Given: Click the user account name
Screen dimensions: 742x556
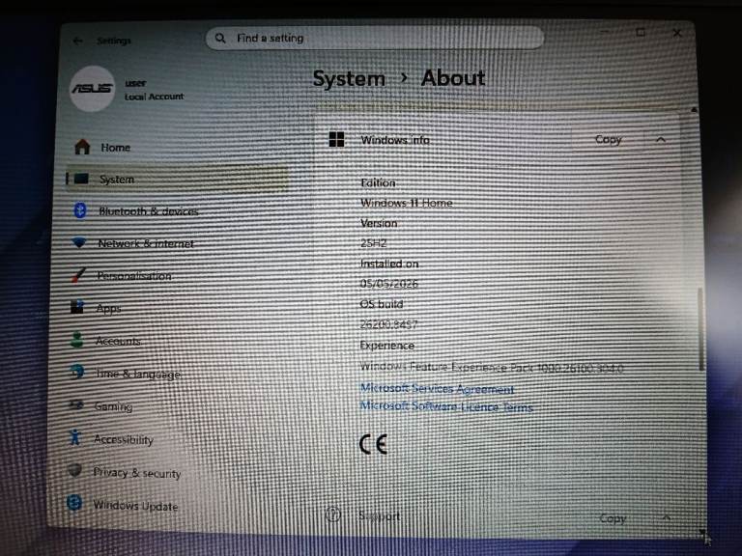Looking at the screenshot, I should [136, 83].
